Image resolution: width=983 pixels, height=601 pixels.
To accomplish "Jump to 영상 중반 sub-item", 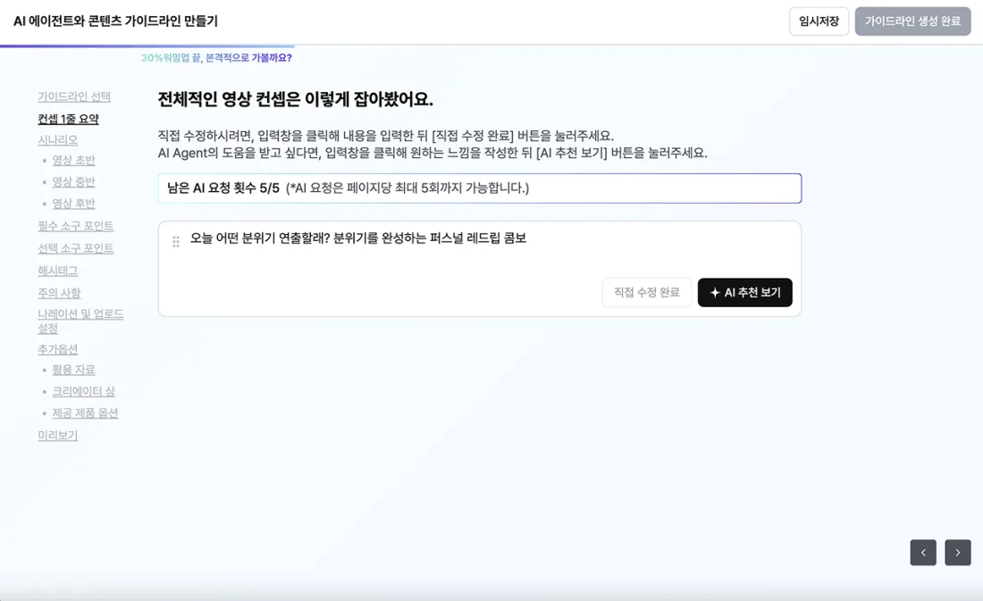I will 73,182.
